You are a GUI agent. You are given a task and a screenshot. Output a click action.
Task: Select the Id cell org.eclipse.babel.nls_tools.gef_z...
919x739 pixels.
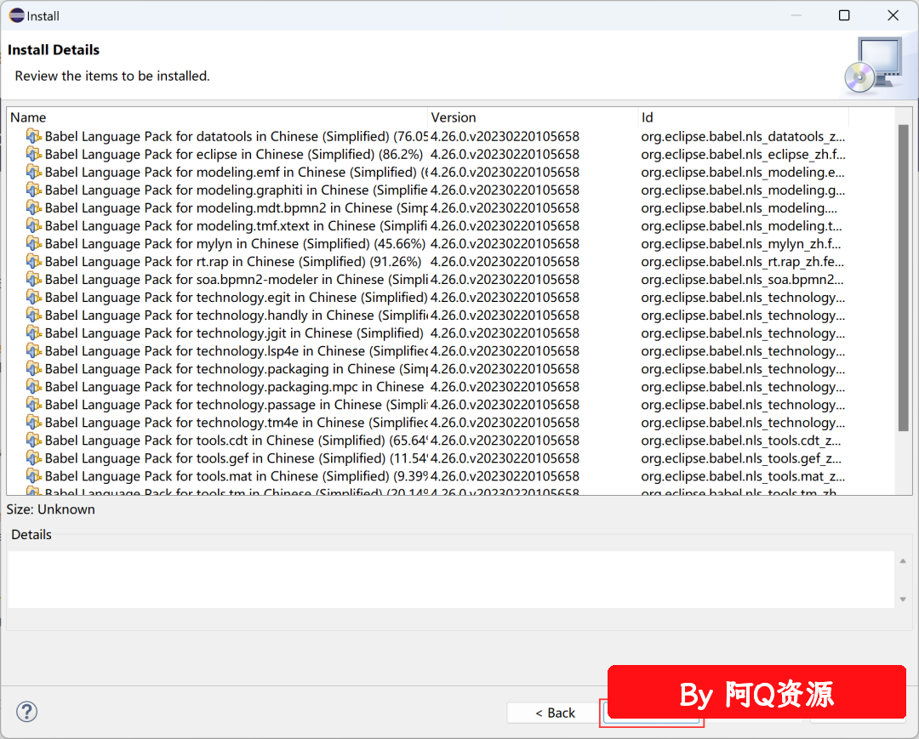coord(741,458)
